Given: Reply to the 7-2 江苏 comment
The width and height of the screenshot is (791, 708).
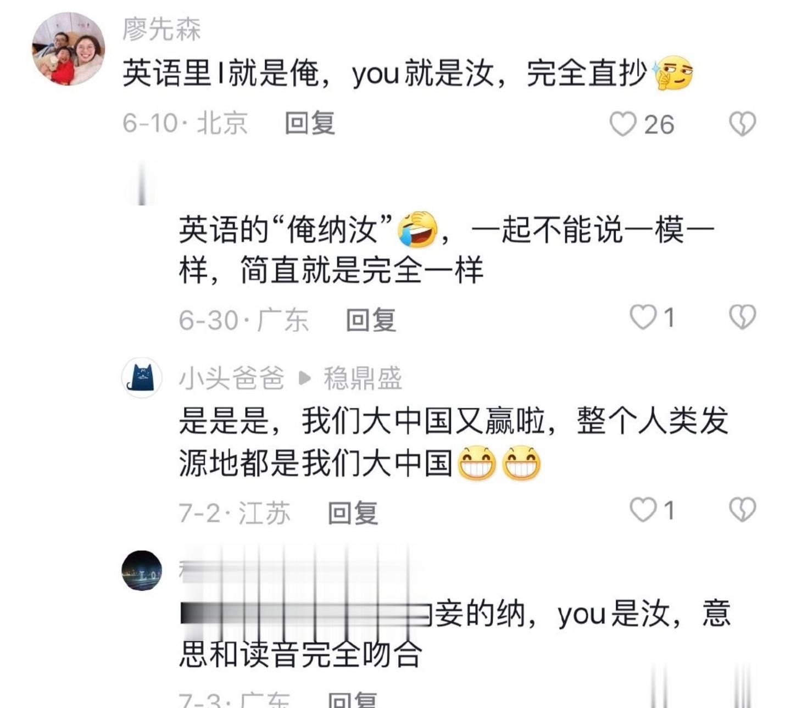Looking at the screenshot, I should click(353, 513).
